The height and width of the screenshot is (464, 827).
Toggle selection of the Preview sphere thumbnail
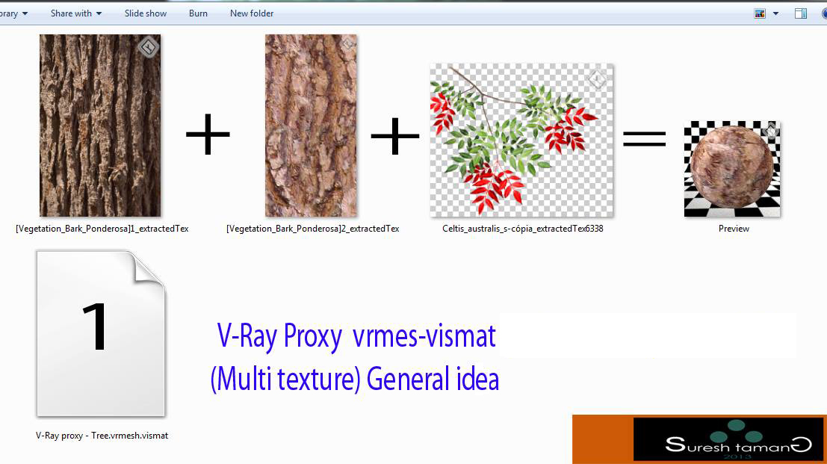(x=732, y=169)
